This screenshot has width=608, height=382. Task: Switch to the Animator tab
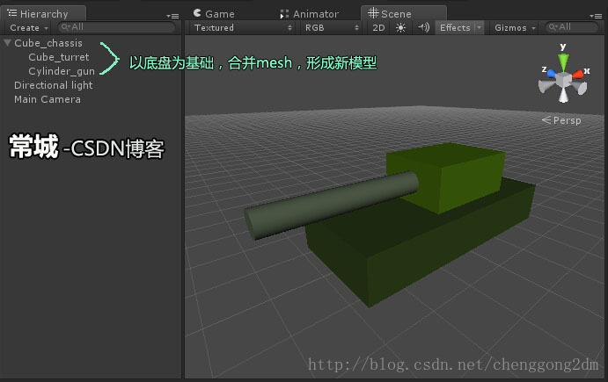(x=310, y=14)
